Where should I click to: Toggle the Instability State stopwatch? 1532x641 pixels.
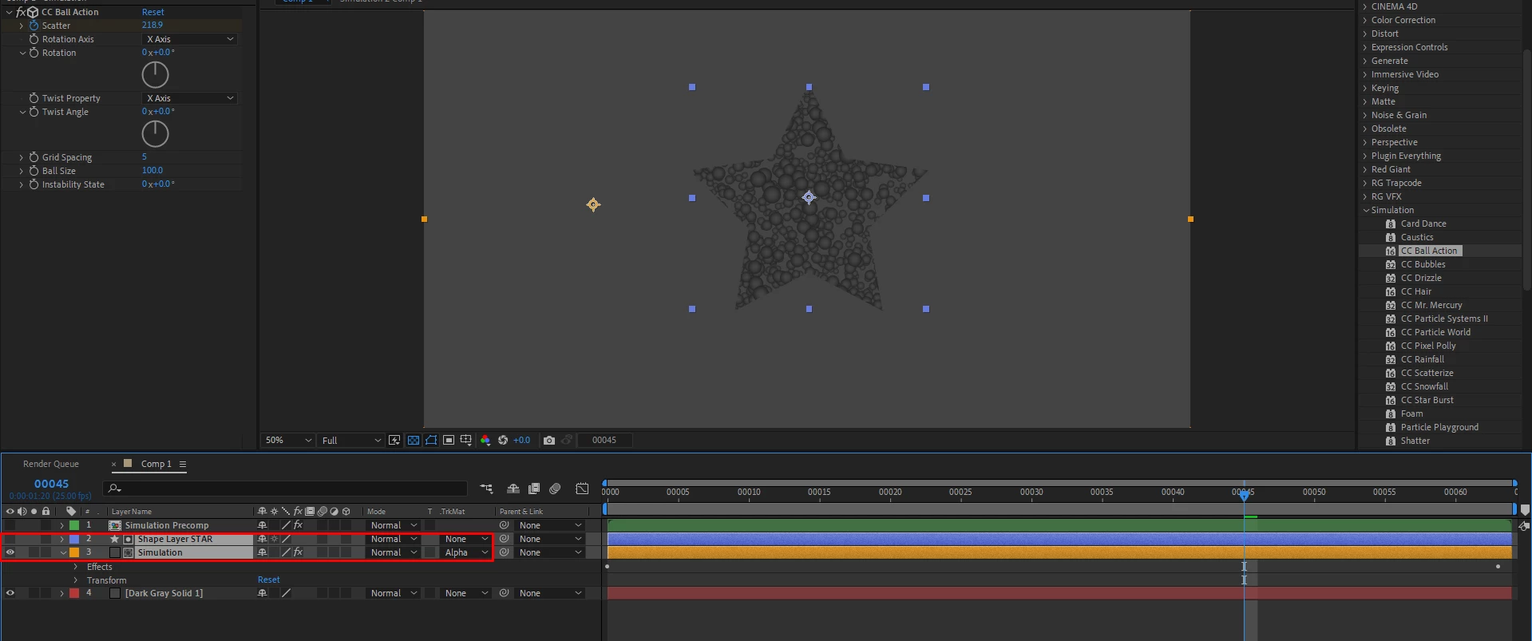tap(34, 184)
